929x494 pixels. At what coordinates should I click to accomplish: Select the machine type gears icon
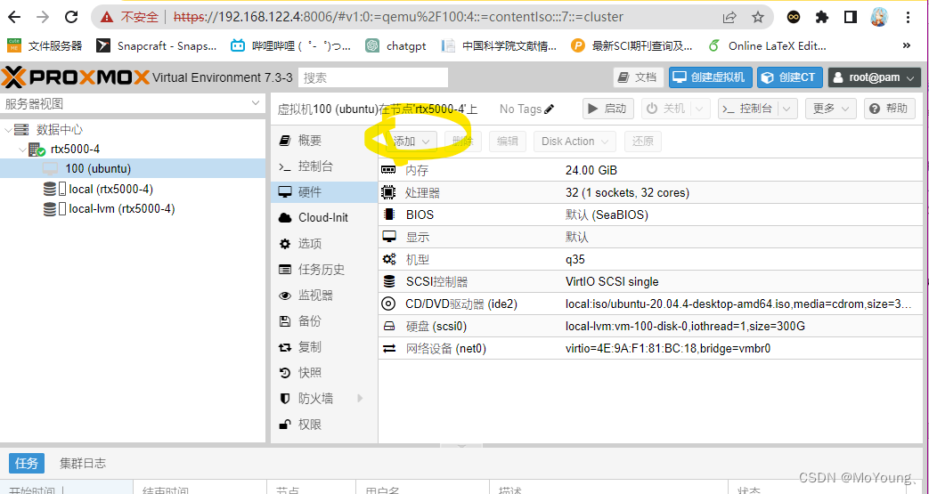pyautogui.click(x=388, y=259)
